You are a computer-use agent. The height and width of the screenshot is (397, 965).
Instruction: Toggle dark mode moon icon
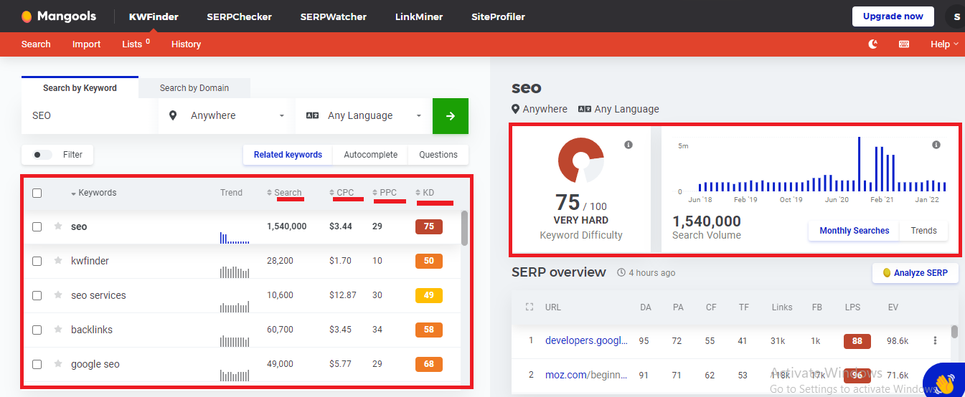[873, 44]
